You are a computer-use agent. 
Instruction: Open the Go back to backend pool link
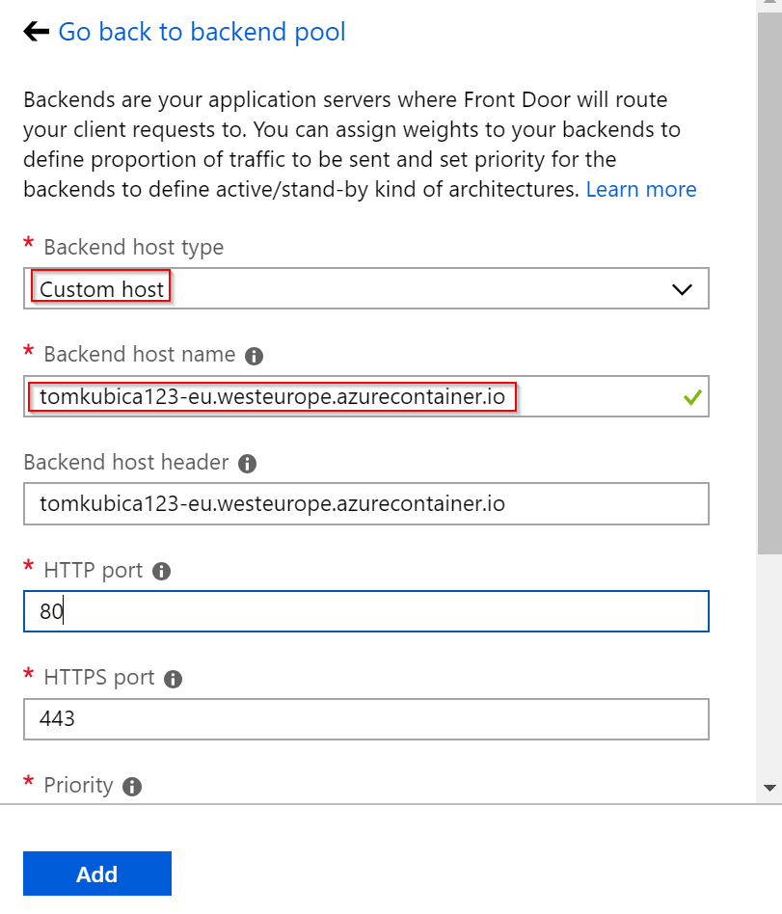[202, 32]
